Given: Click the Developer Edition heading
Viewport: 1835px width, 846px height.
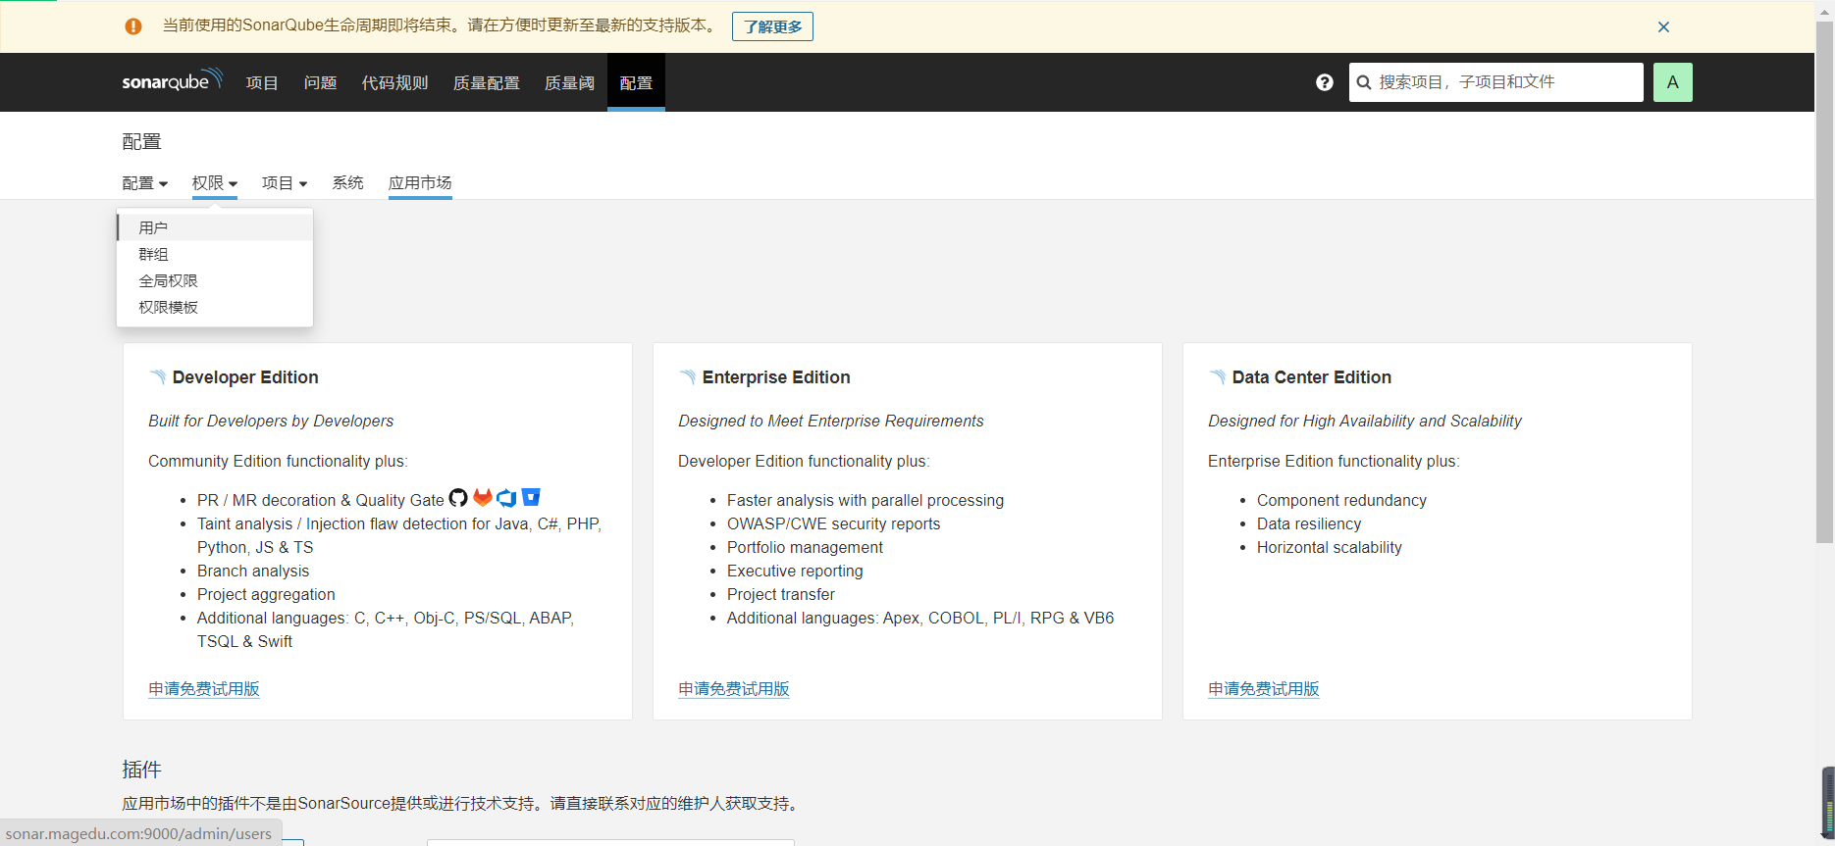Looking at the screenshot, I should (x=245, y=377).
